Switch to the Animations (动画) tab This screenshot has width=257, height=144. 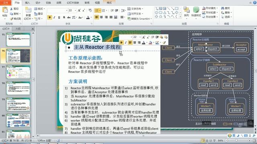click(x=59, y=3)
